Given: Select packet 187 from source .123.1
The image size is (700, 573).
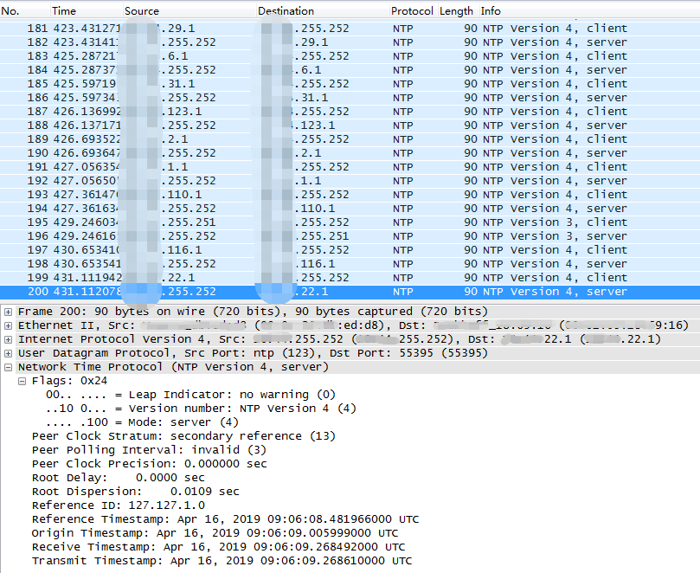Looking at the screenshot, I should coord(350,111).
